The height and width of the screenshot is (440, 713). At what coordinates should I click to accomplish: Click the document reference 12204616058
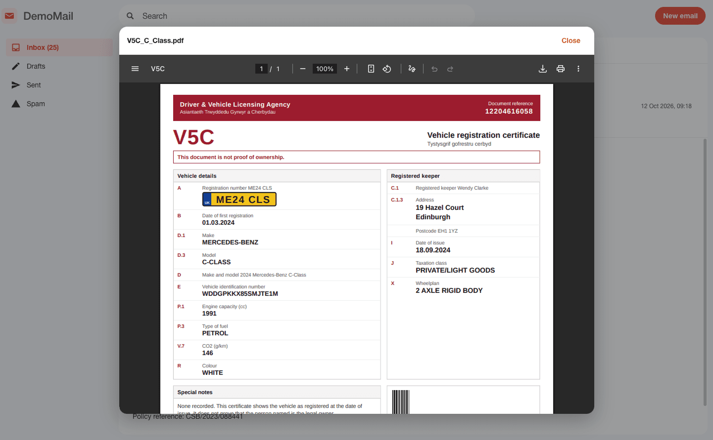coord(509,112)
